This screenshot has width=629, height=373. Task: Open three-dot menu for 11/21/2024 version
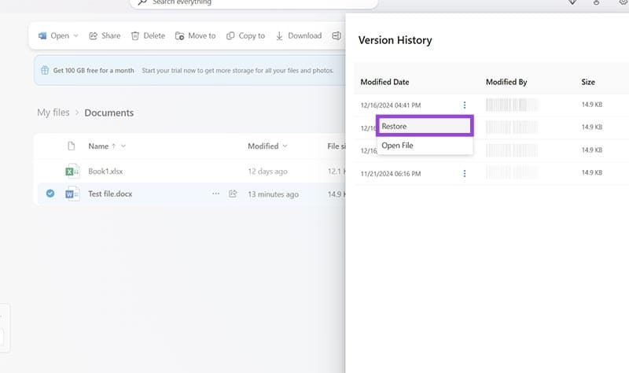point(465,173)
